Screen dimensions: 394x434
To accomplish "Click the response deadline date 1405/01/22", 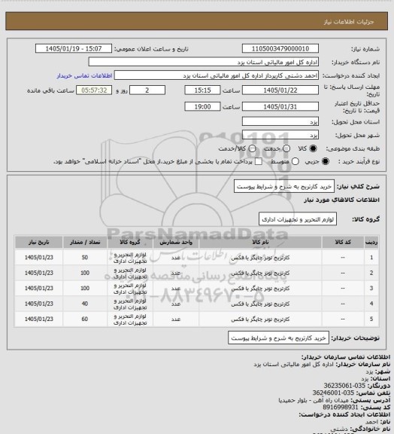I will (x=280, y=90).
